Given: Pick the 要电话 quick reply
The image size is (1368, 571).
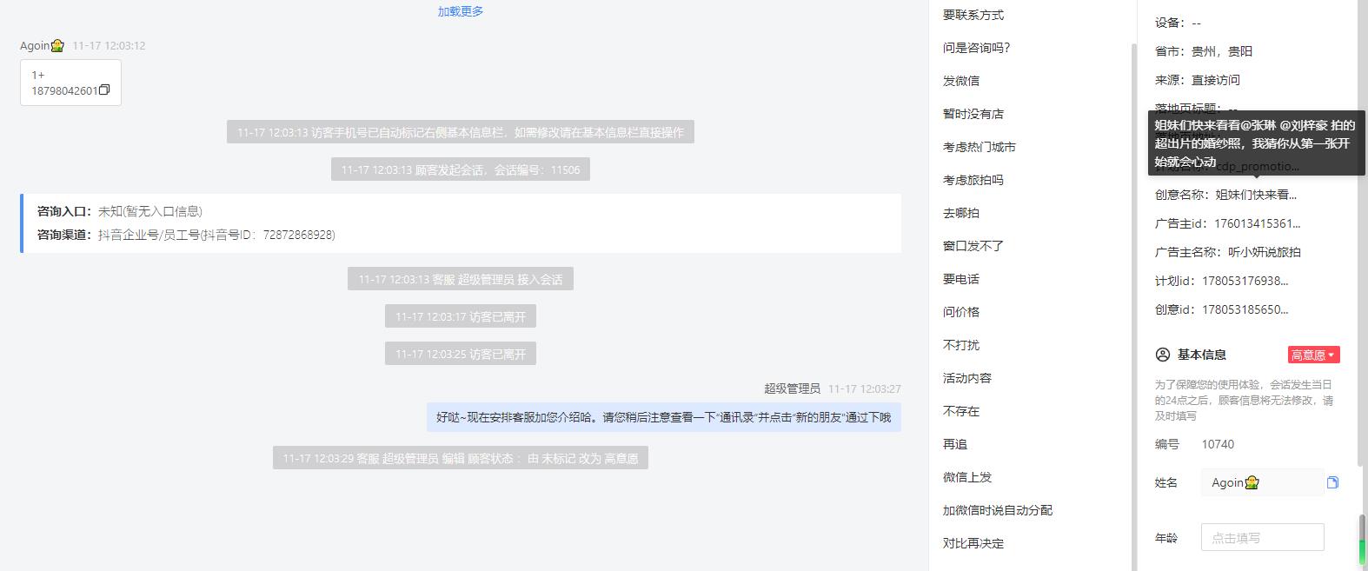Looking at the screenshot, I should (x=961, y=279).
